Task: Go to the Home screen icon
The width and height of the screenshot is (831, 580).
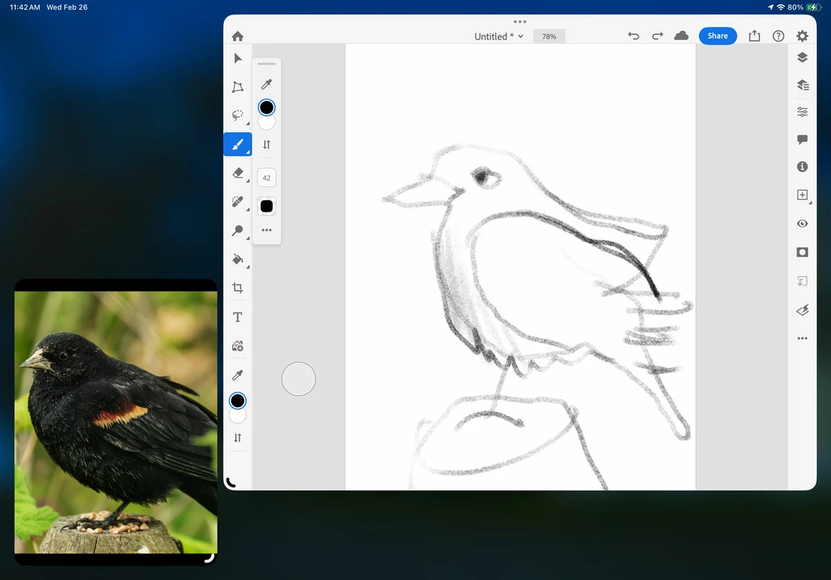Action: pos(238,36)
